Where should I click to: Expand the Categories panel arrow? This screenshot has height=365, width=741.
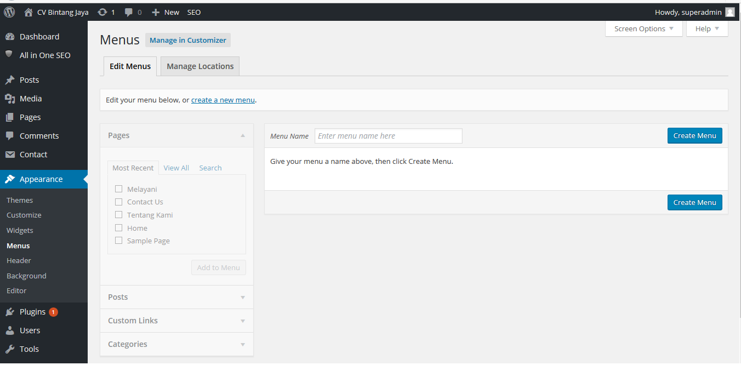(x=243, y=344)
